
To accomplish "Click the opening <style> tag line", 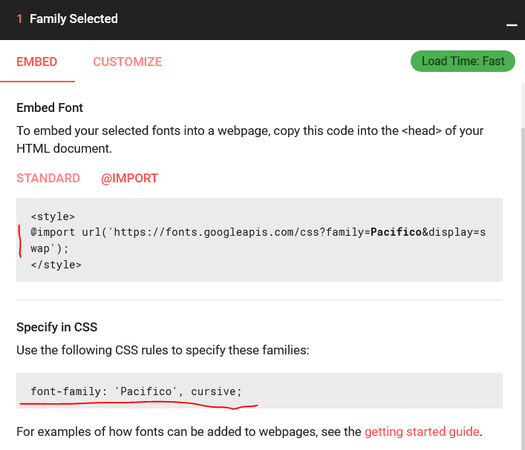I will click(53, 216).
